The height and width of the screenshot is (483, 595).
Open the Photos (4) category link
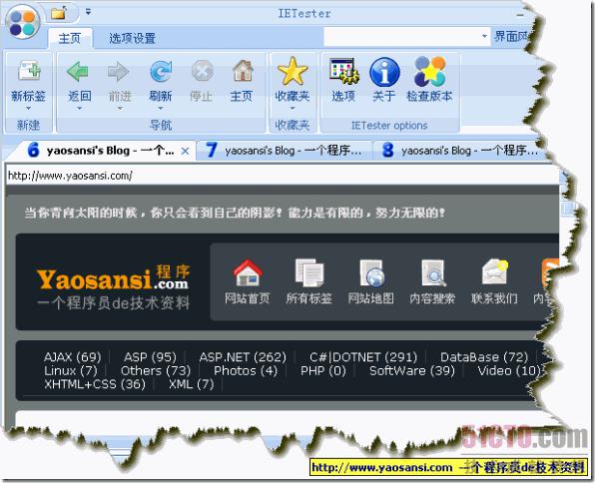(246, 370)
